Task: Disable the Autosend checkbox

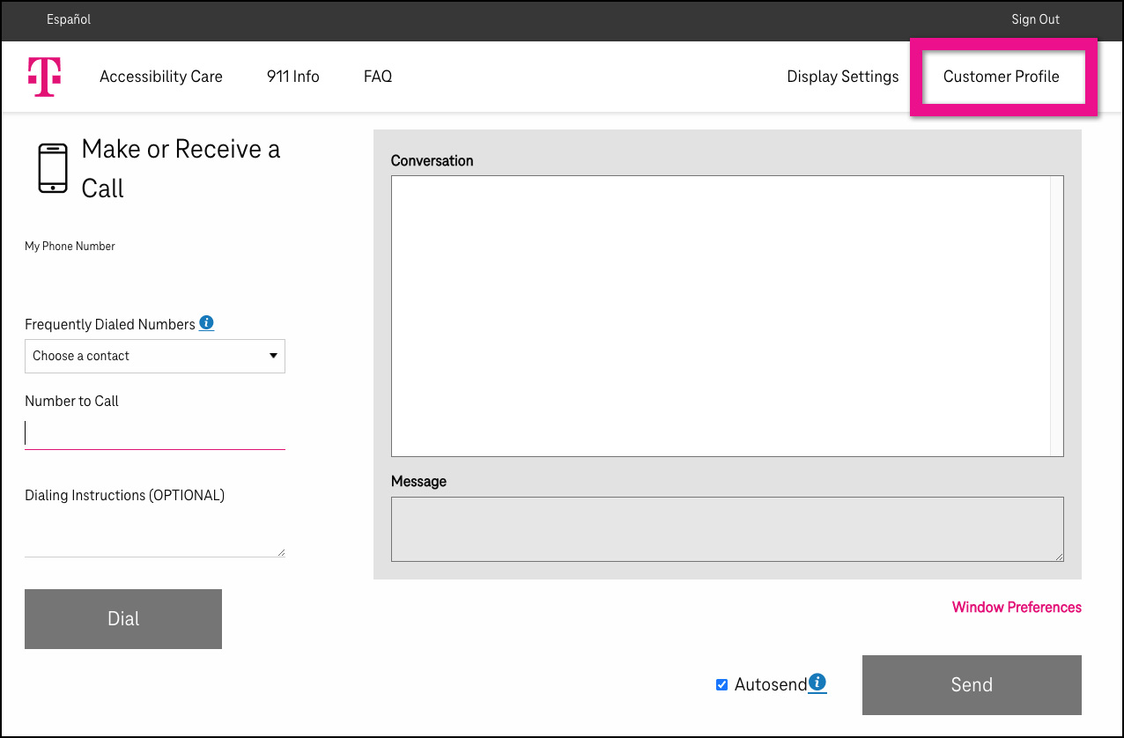Action: point(721,684)
